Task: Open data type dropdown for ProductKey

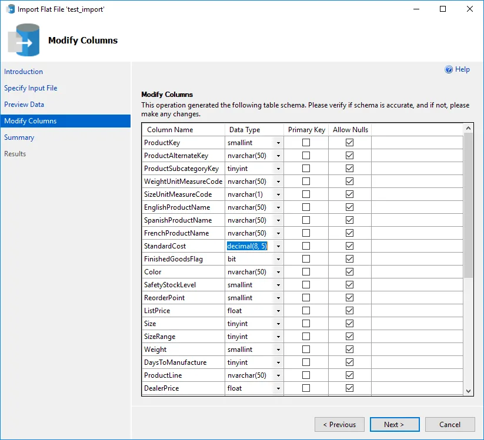Action: 278,143
